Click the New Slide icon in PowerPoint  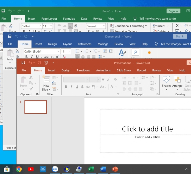(x=46, y=79)
